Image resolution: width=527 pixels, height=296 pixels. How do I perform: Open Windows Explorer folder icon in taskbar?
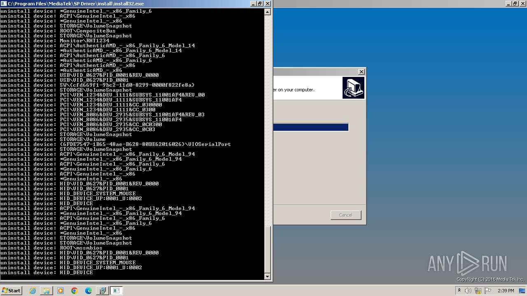(x=47, y=291)
